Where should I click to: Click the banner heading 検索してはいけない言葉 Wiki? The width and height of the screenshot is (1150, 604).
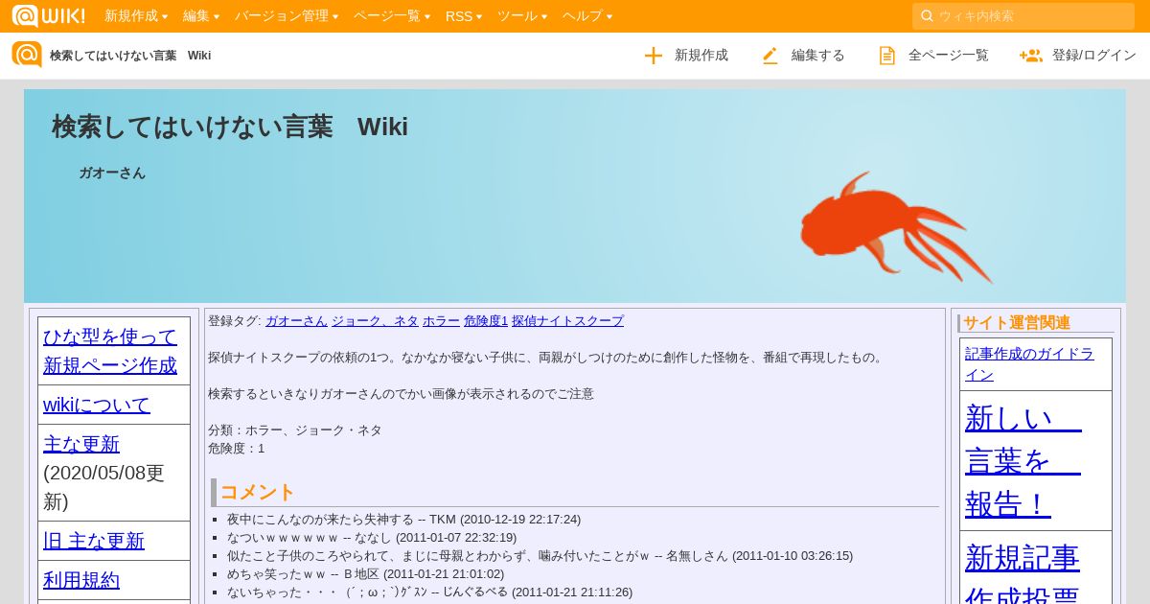pos(230,127)
